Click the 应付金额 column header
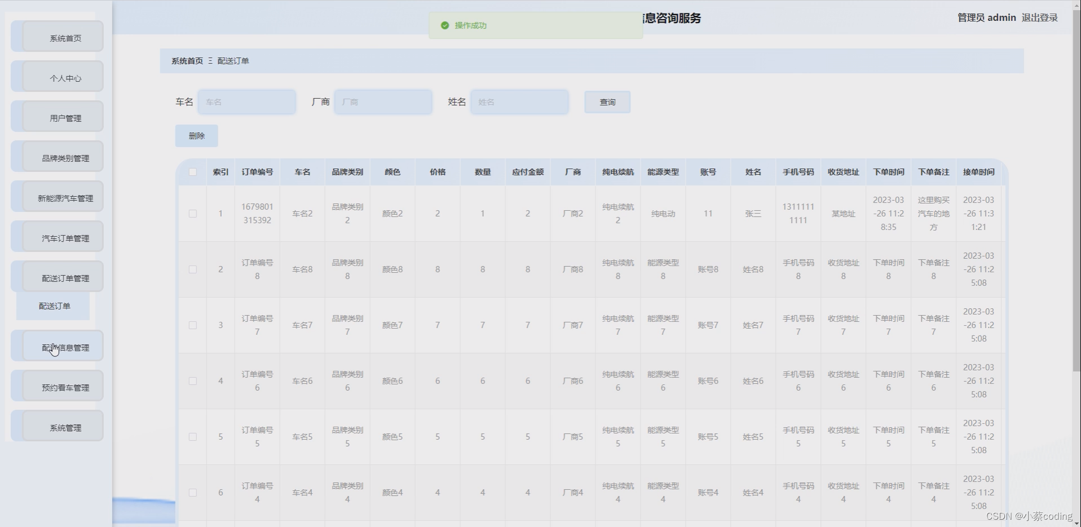 [528, 172]
